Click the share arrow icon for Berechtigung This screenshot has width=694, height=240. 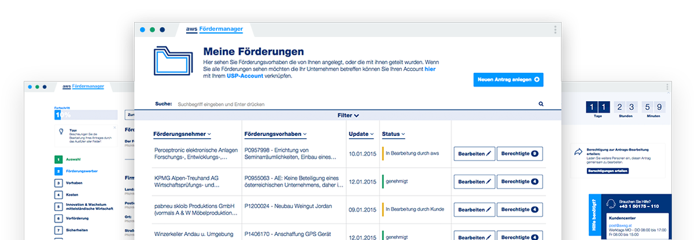point(578,152)
